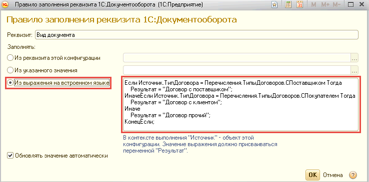Click the dialog heading 'Правило заполнения реквизита'
Viewport: 369px width, 182px height.
pyautogui.click(x=121, y=20)
